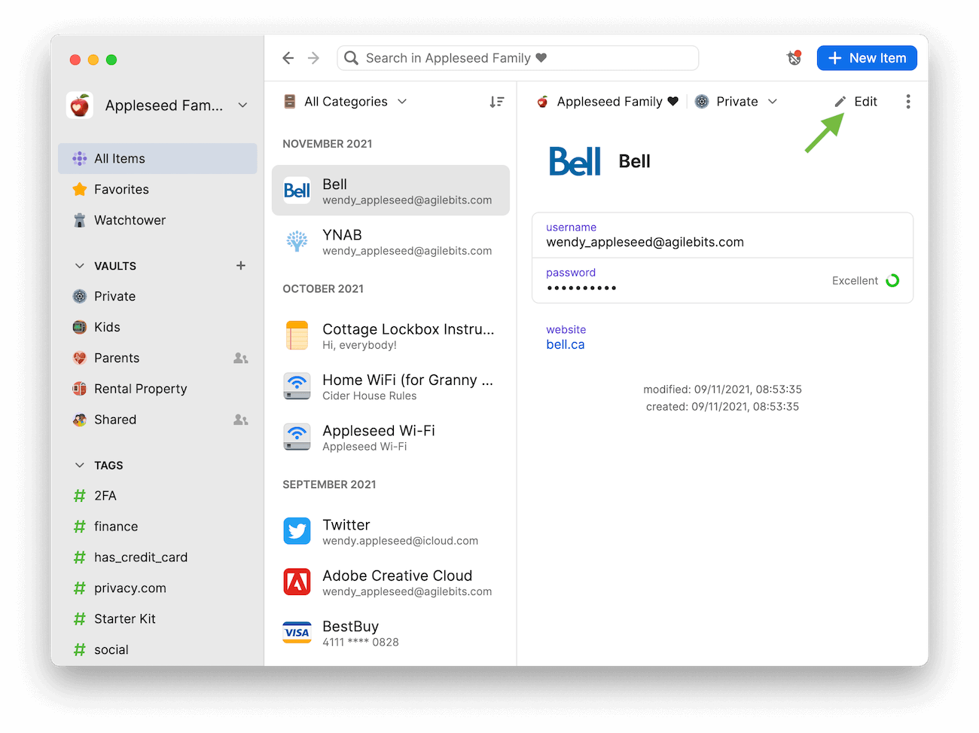Open Adobe Creative Cloud item
979x733 pixels.
391,582
